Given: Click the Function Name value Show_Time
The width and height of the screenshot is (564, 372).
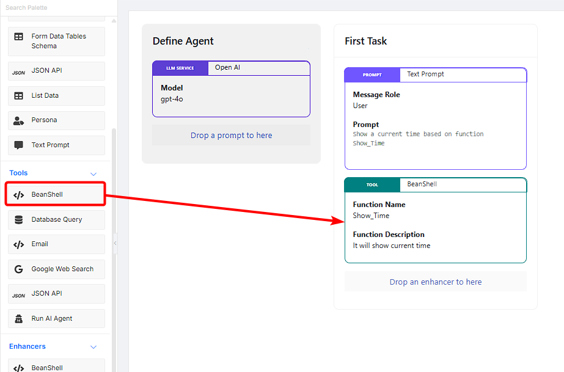Looking at the screenshot, I should [x=371, y=216].
